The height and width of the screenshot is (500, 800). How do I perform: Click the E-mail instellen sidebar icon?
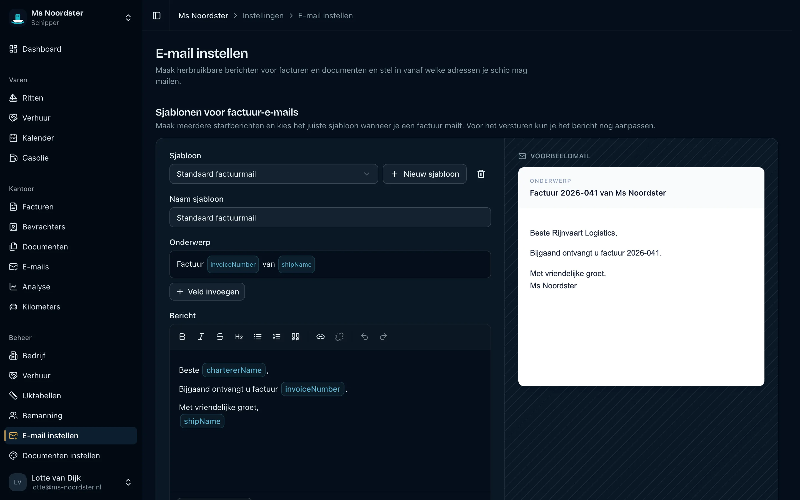click(13, 436)
